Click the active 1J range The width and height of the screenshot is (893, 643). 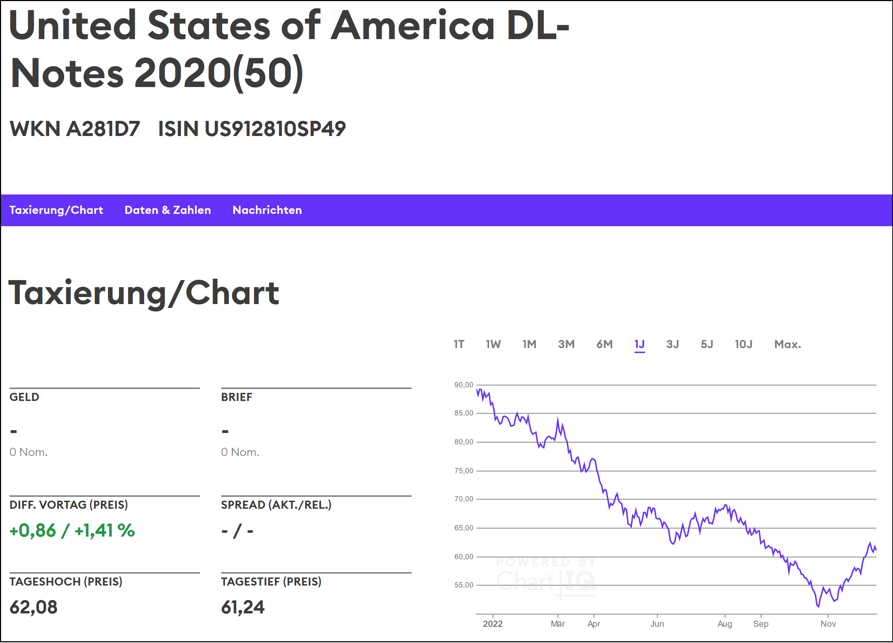coord(639,345)
